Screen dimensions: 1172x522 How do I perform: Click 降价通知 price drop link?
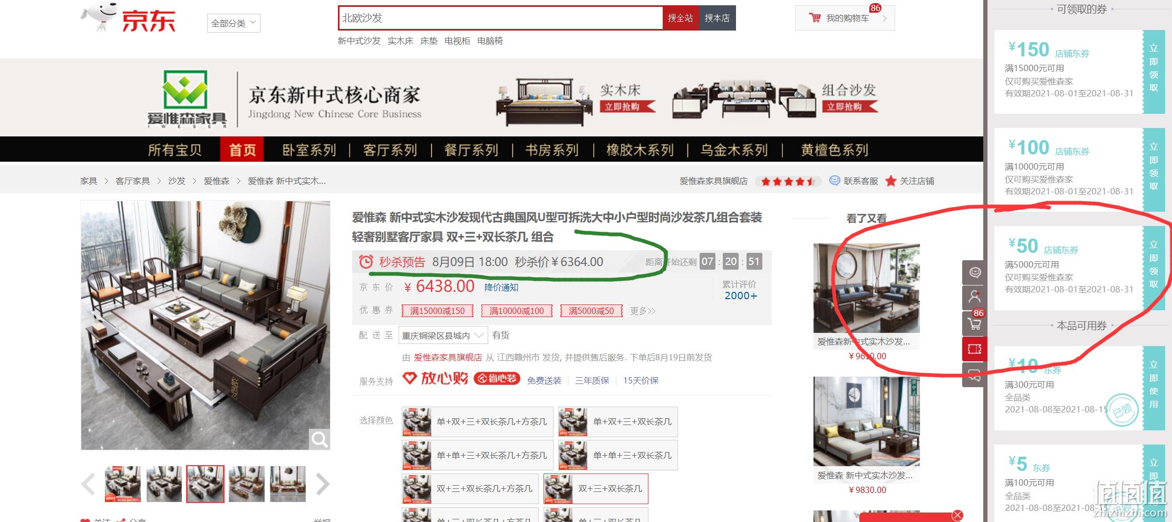click(501, 287)
